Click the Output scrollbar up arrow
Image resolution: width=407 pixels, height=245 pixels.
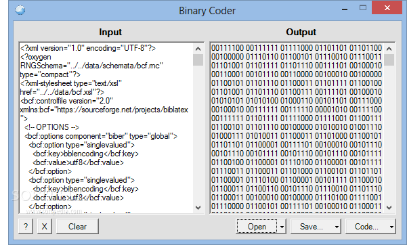[x=389, y=49]
